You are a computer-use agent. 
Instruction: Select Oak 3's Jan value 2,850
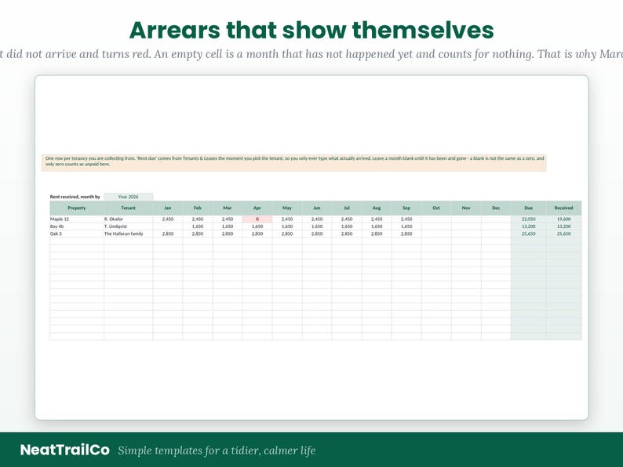pyautogui.click(x=168, y=233)
